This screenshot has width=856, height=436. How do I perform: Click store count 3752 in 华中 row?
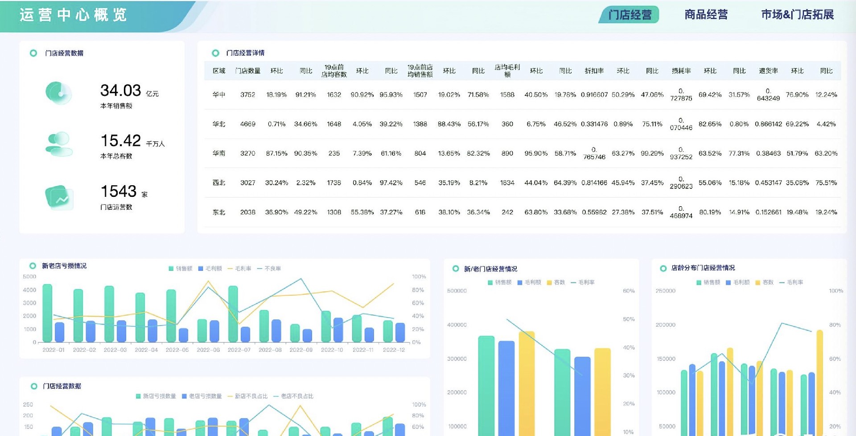tap(248, 95)
